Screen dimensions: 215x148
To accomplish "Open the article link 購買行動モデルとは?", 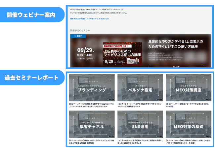I will (140, 142).
